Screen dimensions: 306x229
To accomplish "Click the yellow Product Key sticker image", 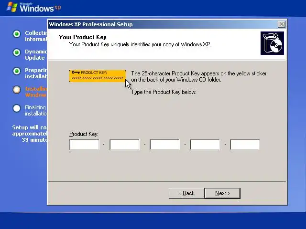I will 98,76.
